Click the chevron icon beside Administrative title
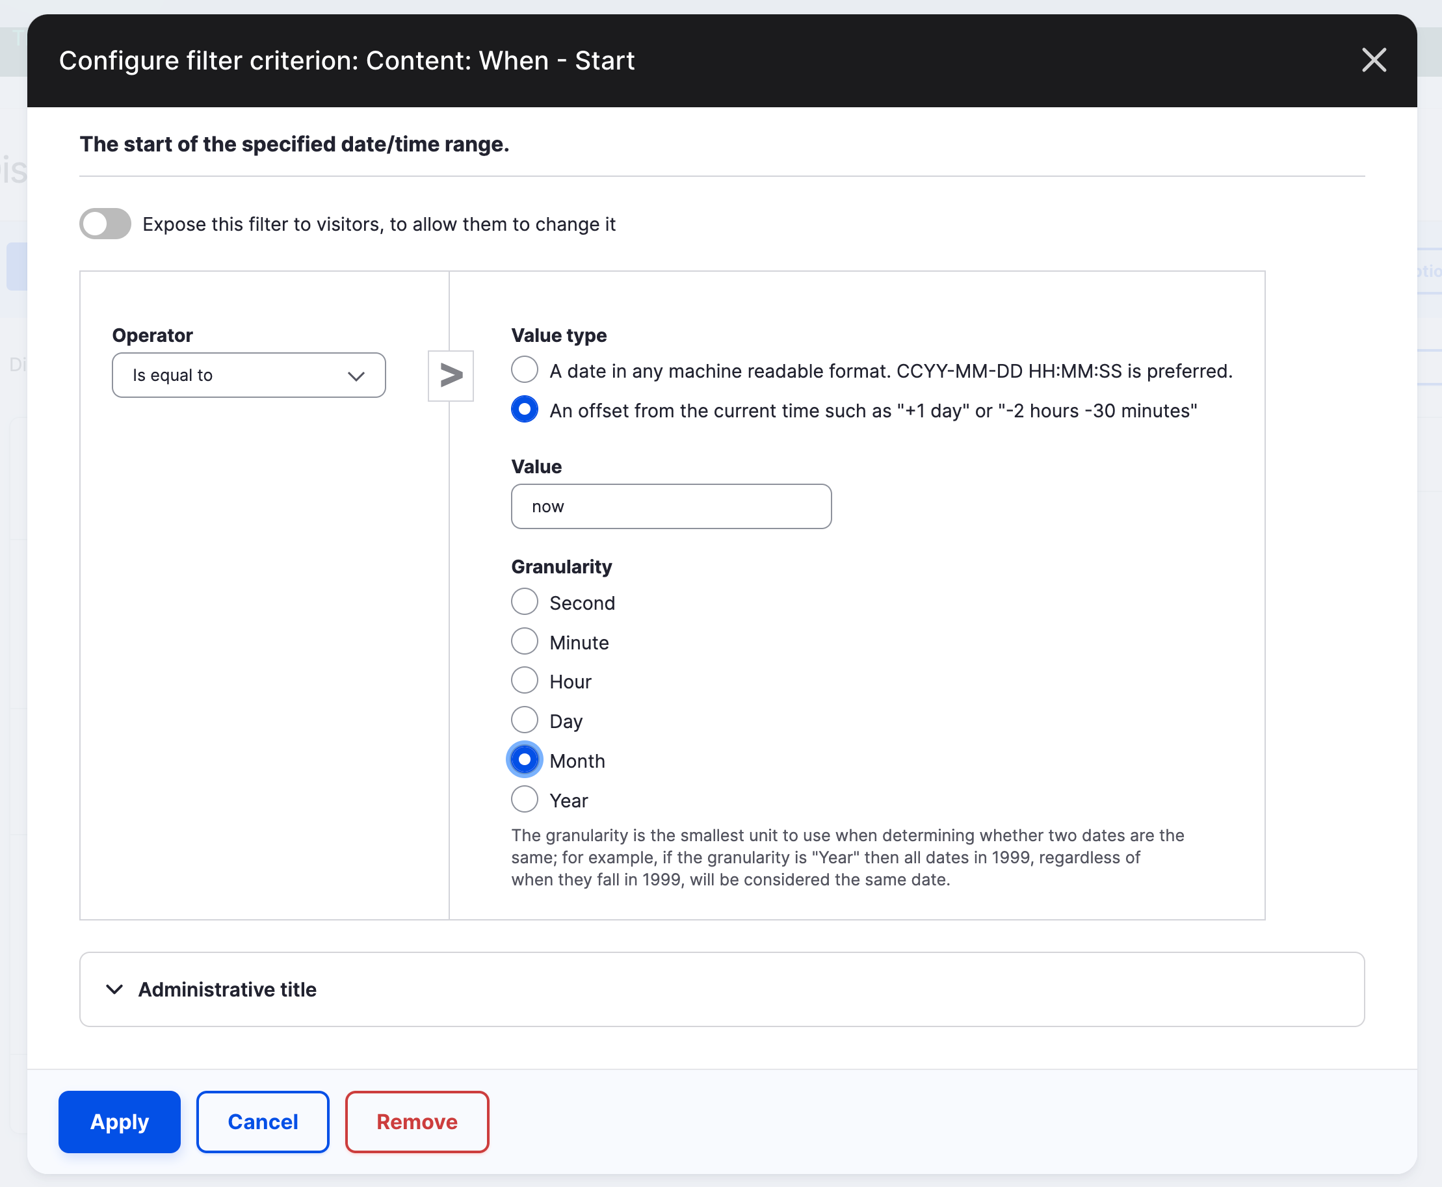 tap(115, 989)
